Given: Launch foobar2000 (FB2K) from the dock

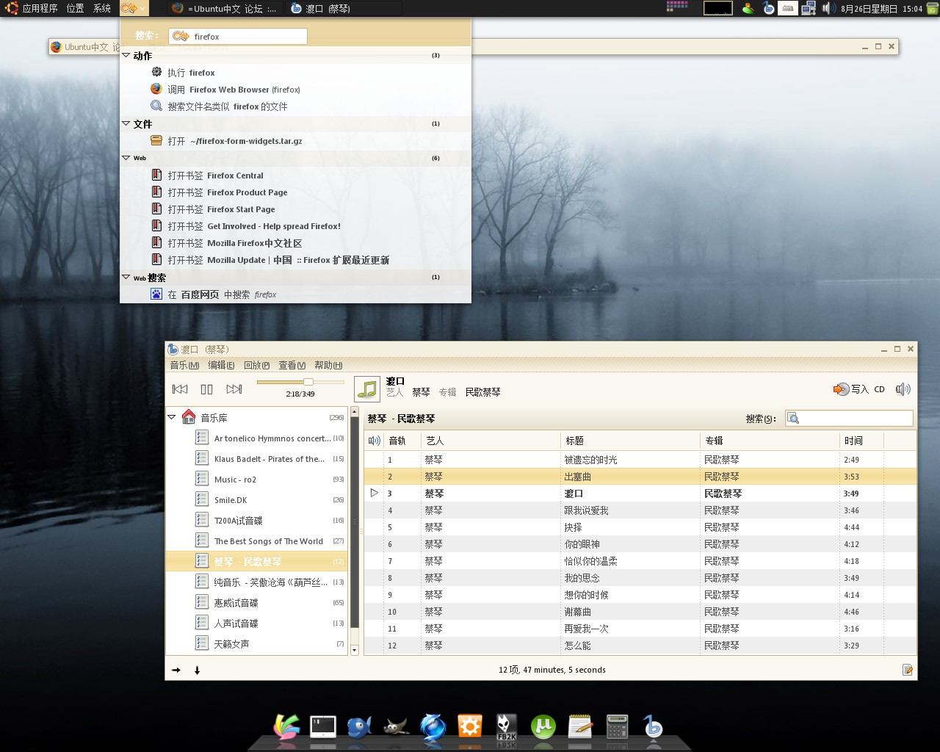Looking at the screenshot, I should (507, 726).
